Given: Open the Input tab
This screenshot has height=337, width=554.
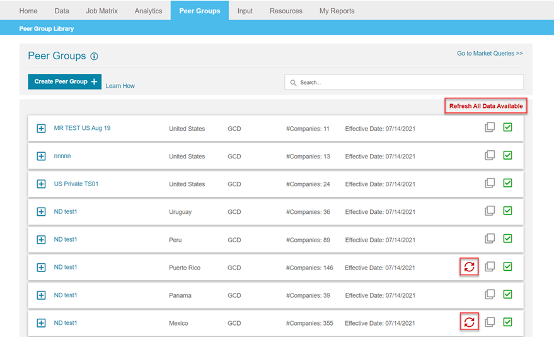Looking at the screenshot, I should 245,11.
